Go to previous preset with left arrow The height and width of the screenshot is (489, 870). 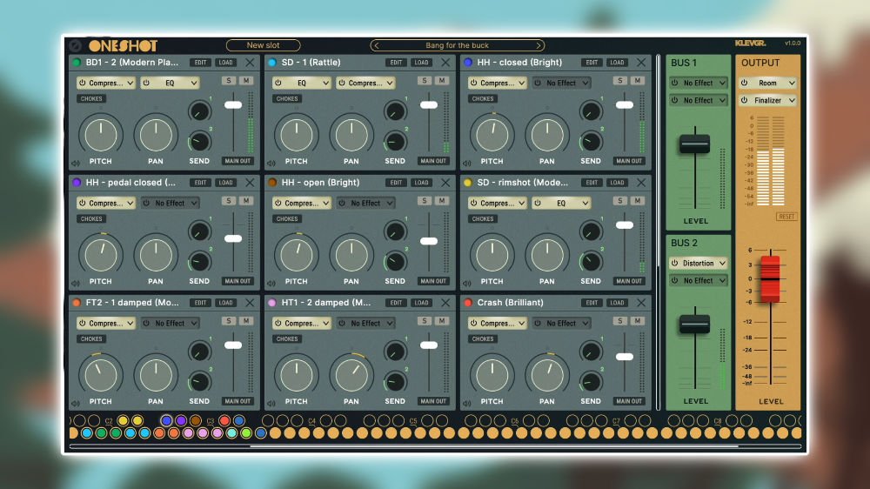[x=377, y=45]
